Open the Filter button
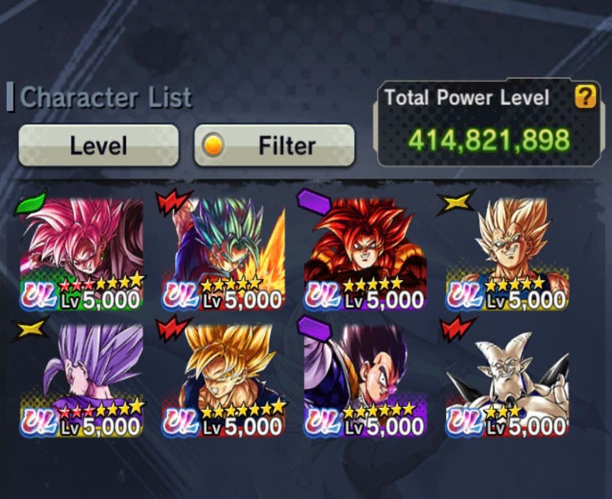 274,146
